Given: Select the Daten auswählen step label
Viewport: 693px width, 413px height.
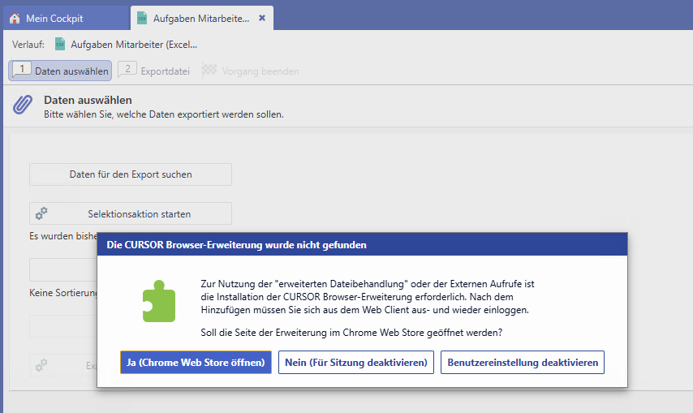Looking at the screenshot, I should pos(71,71).
